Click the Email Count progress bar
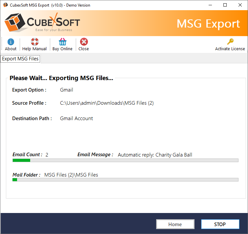 [x=125, y=160]
